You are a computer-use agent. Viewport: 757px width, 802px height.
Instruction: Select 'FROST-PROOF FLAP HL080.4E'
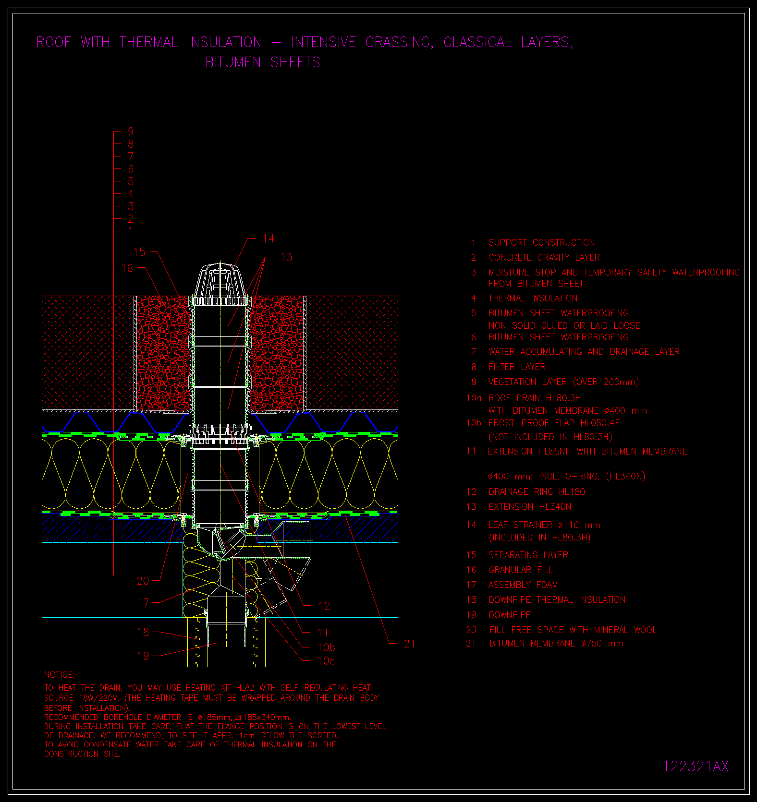(554, 423)
